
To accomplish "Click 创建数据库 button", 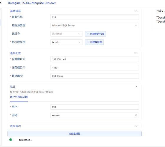I will [94, 42].
